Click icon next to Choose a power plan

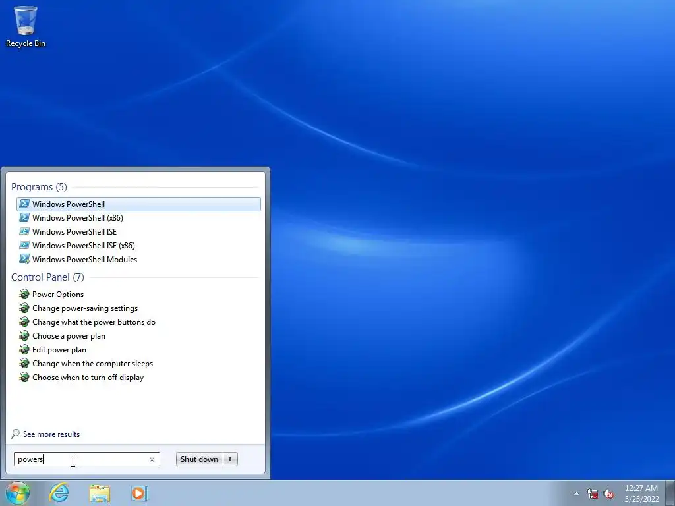(x=24, y=335)
